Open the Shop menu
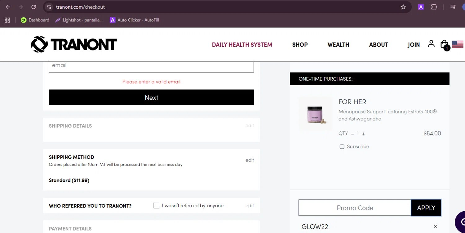Viewport: 465px width, 233px height. click(x=300, y=45)
